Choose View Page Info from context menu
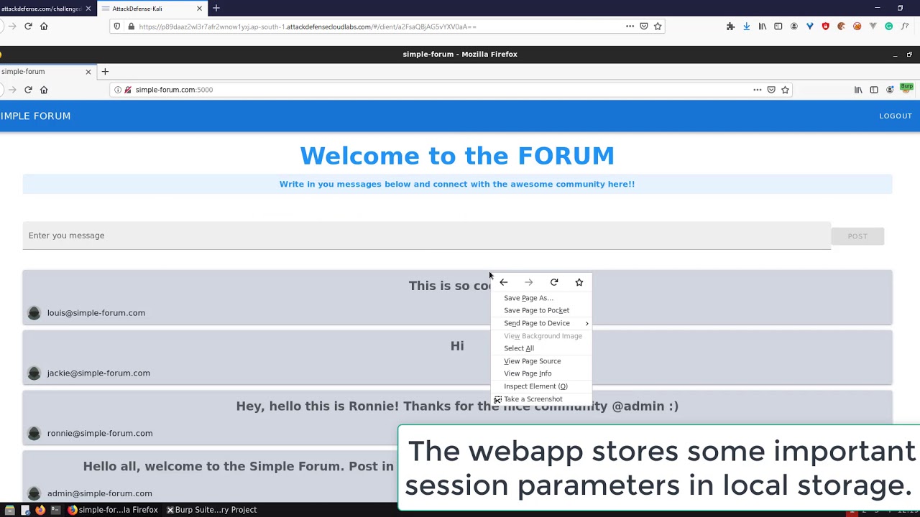The width and height of the screenshot is (920, 517). 541,373
